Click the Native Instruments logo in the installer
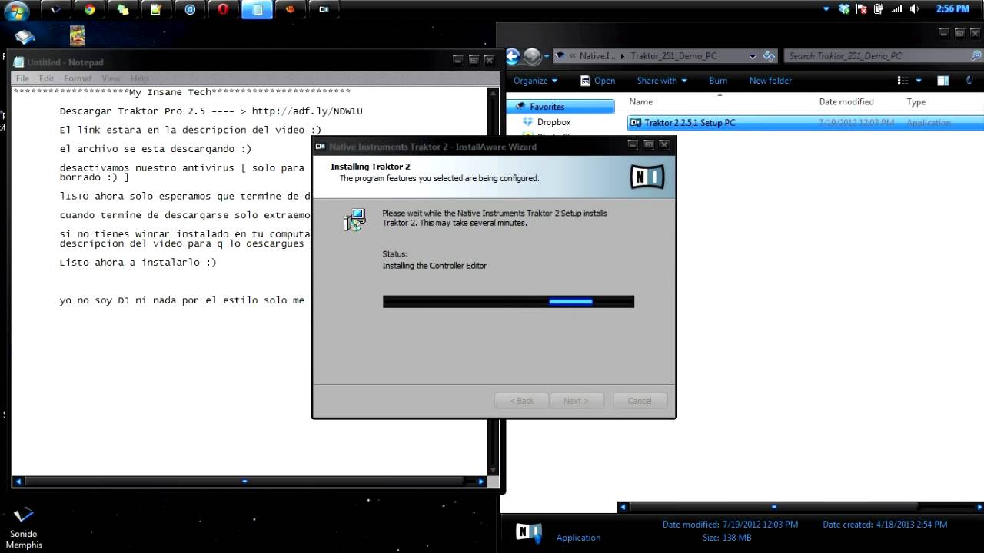The height and width of the screenshot is (553, 984). point(647,177)
